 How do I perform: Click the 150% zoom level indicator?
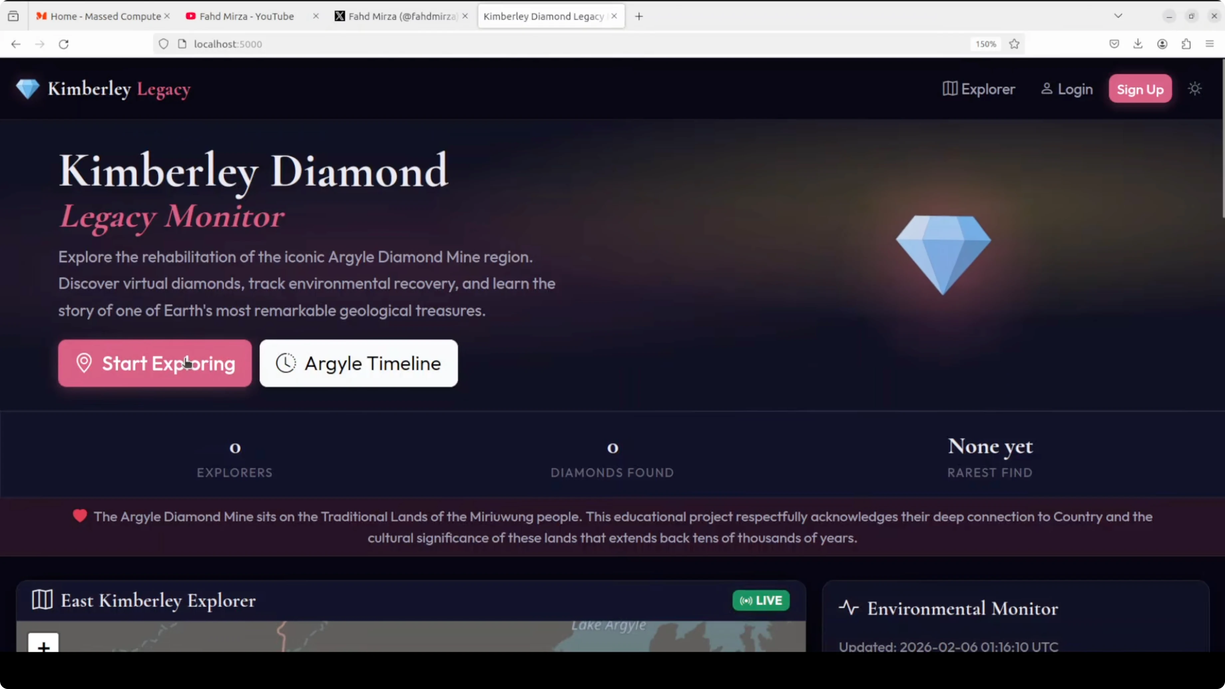click(x=986, y=44)
